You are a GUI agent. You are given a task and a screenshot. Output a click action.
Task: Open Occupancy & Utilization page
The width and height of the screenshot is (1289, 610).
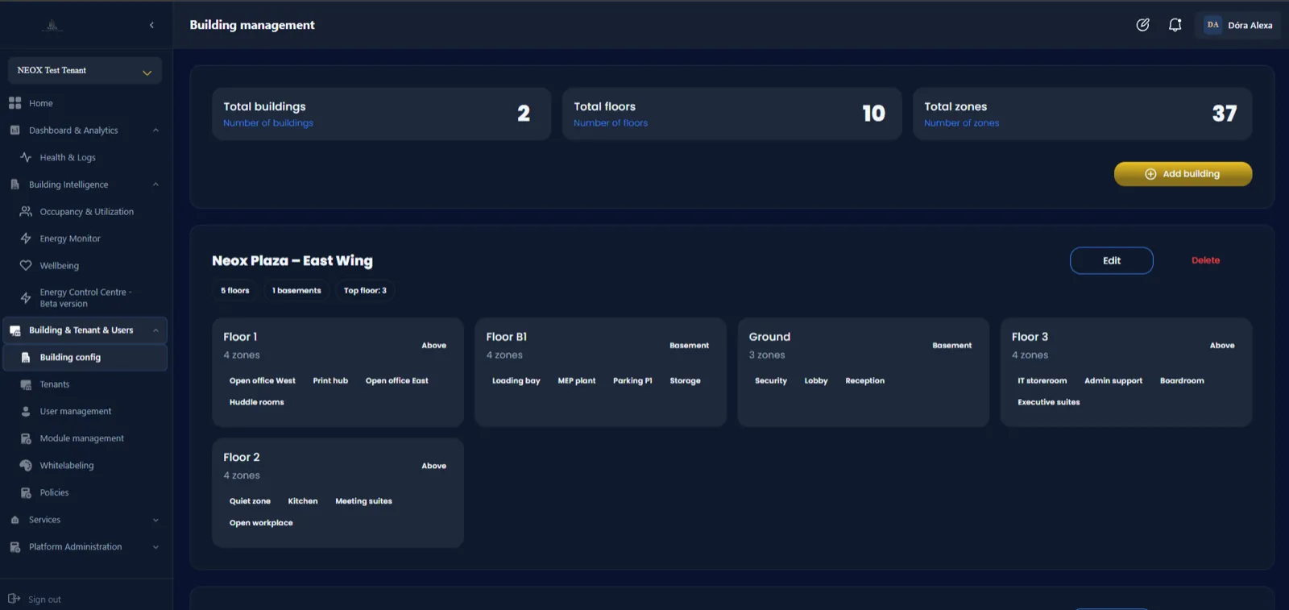87,211
